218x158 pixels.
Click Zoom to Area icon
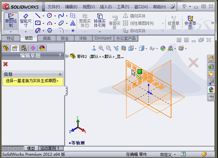click(x=108, y=48)
